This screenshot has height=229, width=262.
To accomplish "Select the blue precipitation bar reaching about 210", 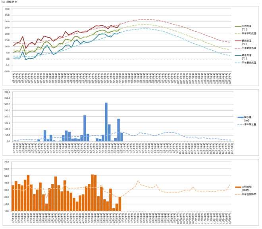I will 85,128.
